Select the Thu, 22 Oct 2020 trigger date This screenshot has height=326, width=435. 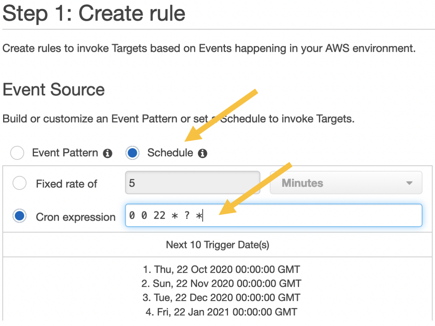221,269
